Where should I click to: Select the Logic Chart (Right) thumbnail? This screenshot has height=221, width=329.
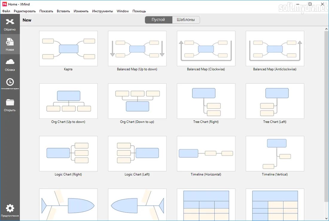tap(68, 154)
